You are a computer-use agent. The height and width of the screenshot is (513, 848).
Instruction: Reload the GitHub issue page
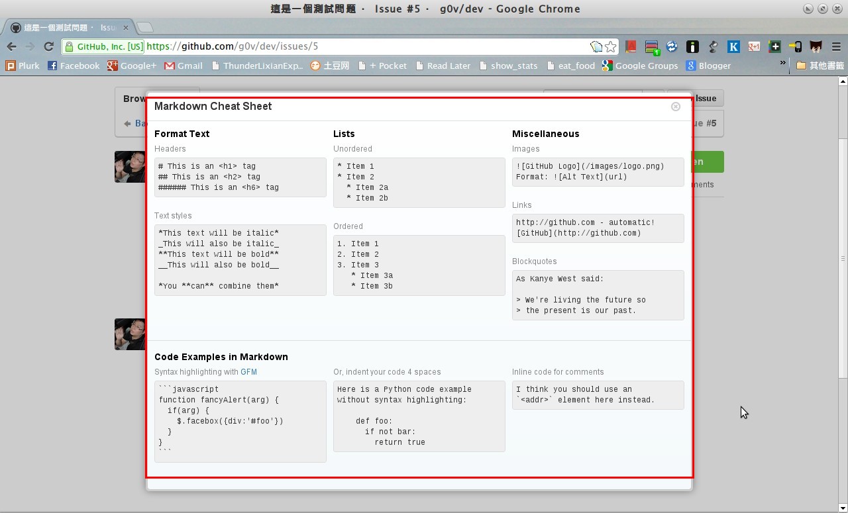tap(48, 46)
